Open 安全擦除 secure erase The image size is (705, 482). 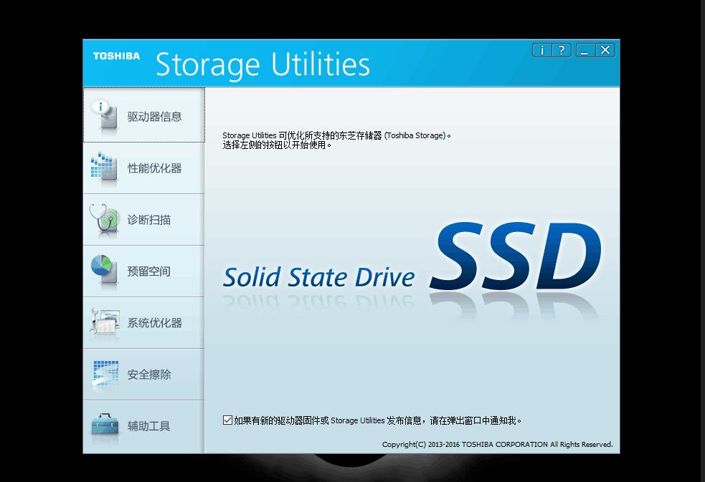[144, 375]
